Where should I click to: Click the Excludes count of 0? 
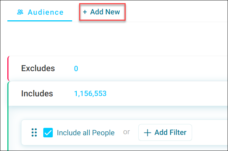[76, 68]
